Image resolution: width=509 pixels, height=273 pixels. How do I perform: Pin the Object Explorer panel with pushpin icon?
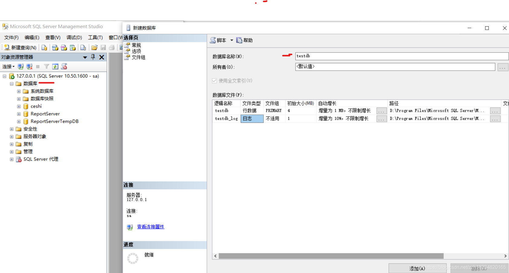(x=93, y=57)
